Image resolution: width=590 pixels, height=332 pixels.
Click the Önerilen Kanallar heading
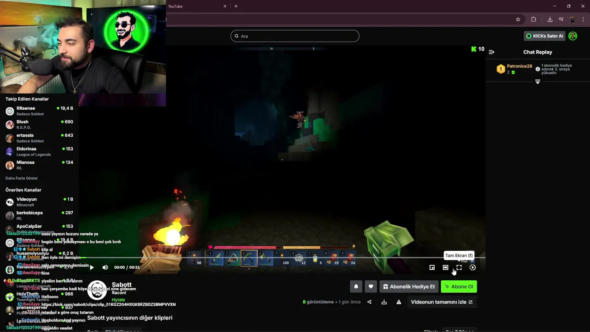[24, 190]
